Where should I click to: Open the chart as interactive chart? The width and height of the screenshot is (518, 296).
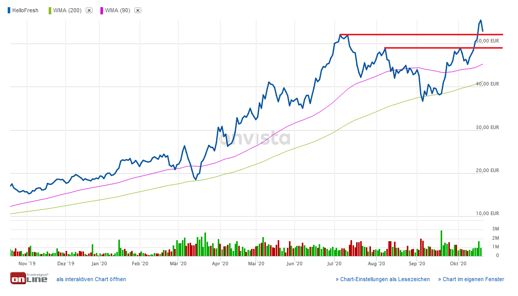[91, 279]
